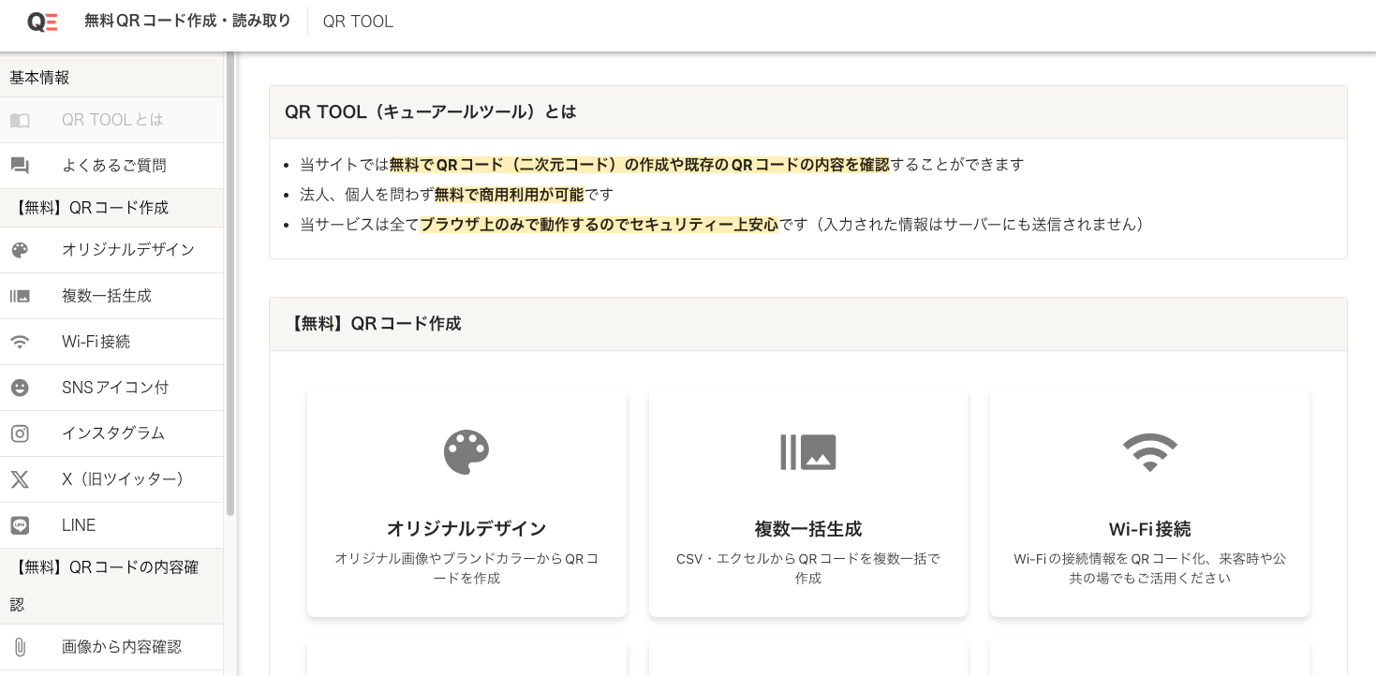The width and height of the screenshot is (1376, 676).
Task: Select the QR TOOL header menu item
Action: [x=357, y=20]
